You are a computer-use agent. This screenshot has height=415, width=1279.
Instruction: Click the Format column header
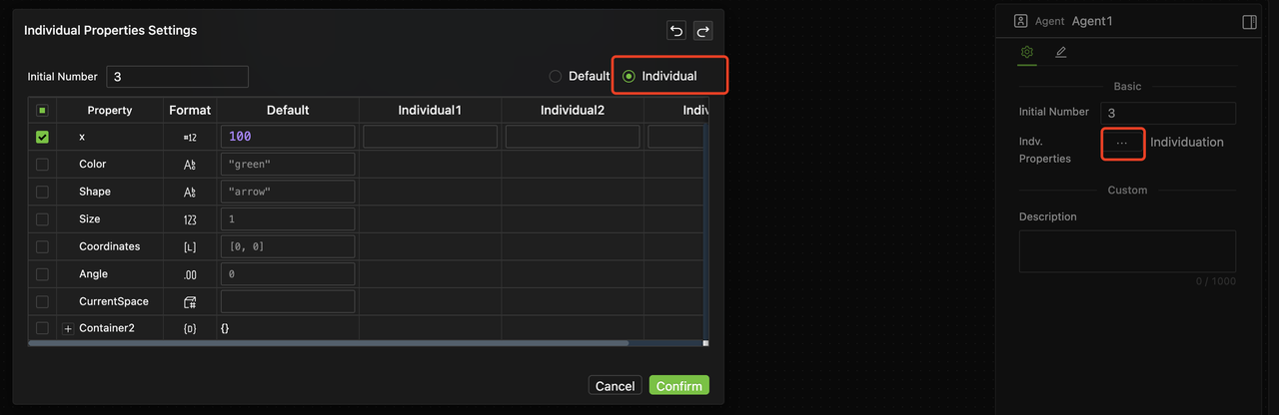click(x=190, y=111)
